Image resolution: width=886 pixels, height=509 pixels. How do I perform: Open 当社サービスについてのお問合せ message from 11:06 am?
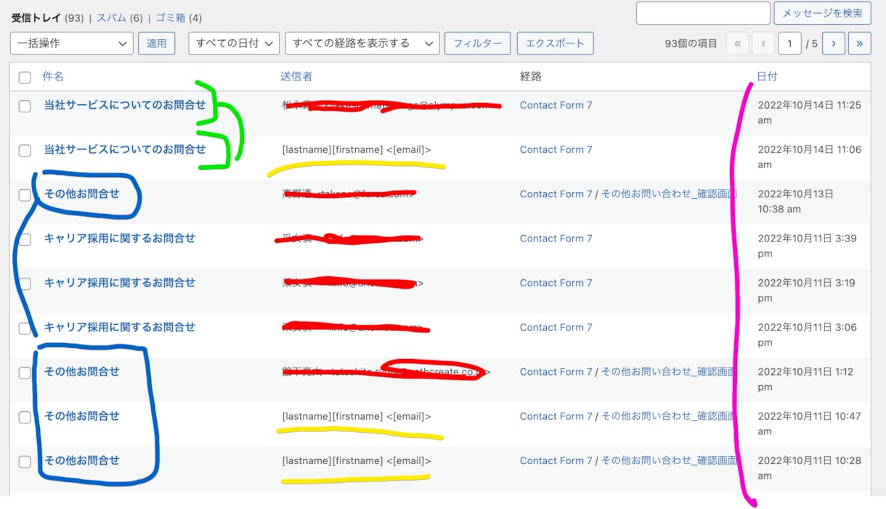click(x=125, y=149)
